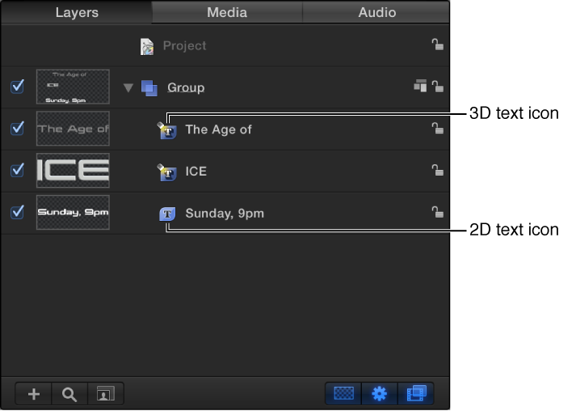The image size is (572, 411).
Task: Click the 3D text icon for The Age of
Action: (166, 130)
